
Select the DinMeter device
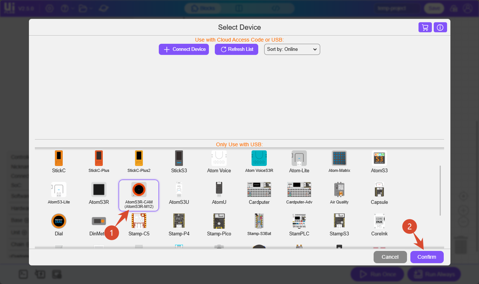pyautogui.click(x=99, y=221)
